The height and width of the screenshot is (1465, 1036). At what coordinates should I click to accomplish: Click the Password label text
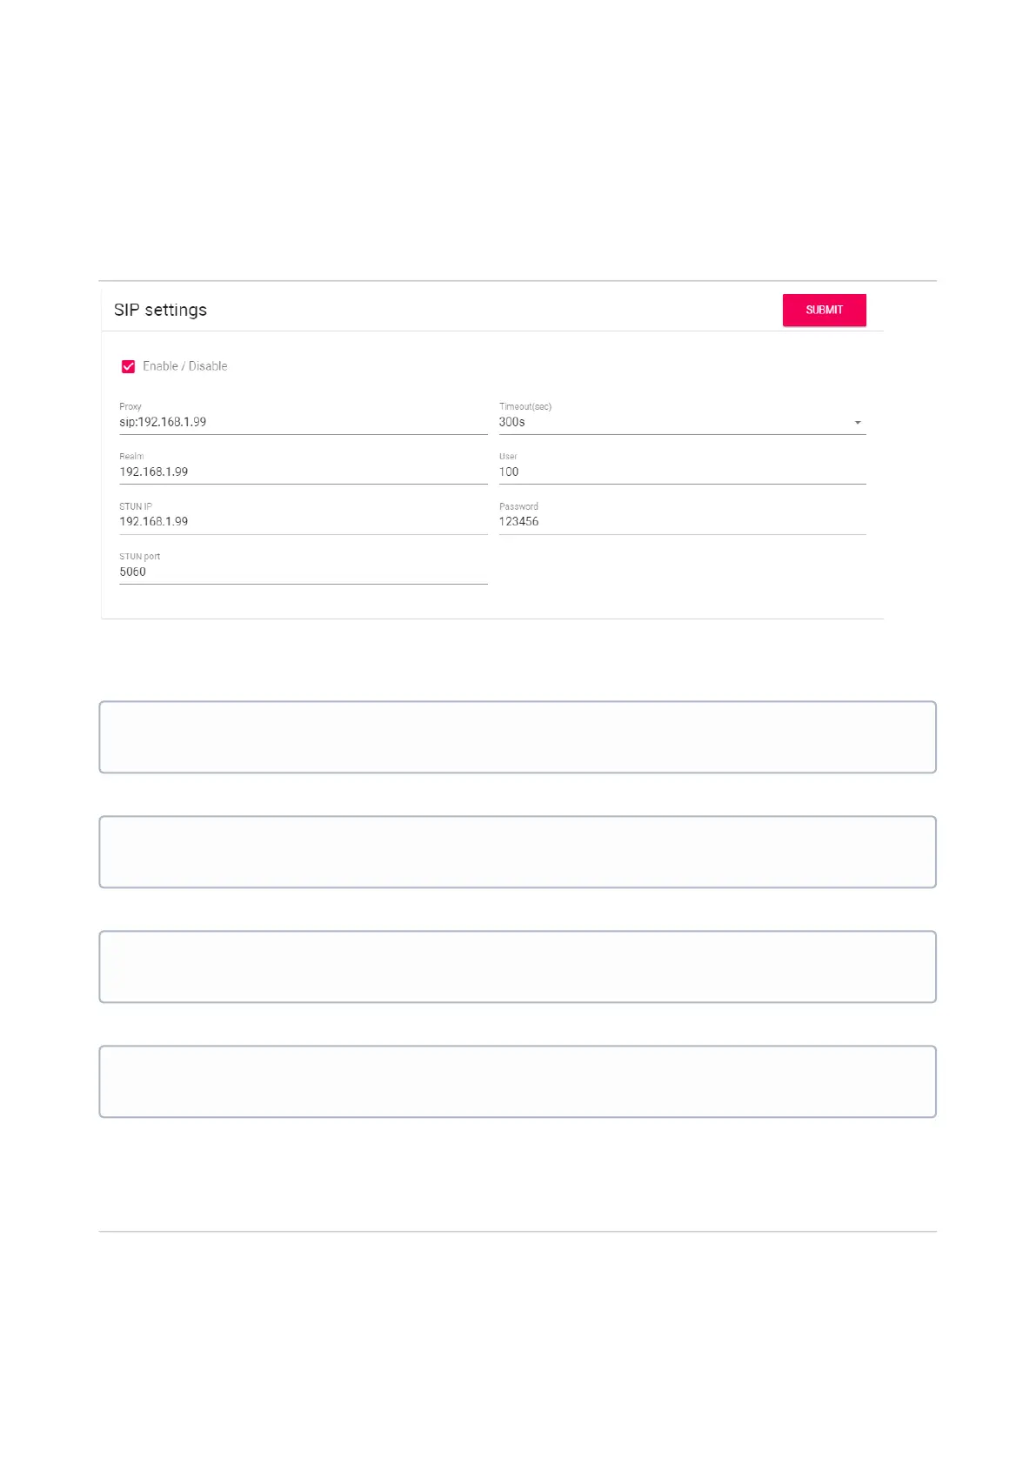point(518,506)
